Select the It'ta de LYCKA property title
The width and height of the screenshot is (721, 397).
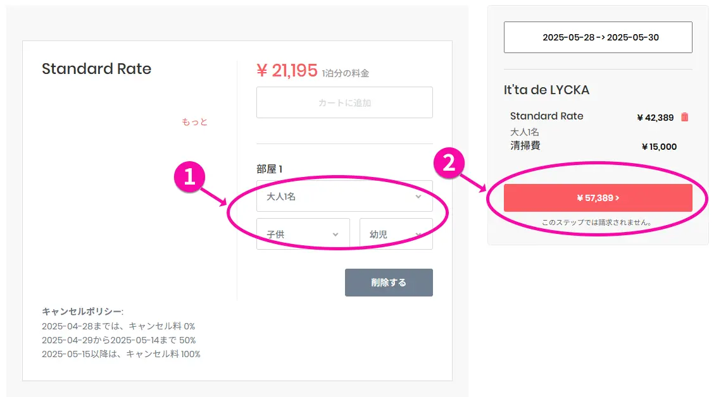[x=546, y=90]
